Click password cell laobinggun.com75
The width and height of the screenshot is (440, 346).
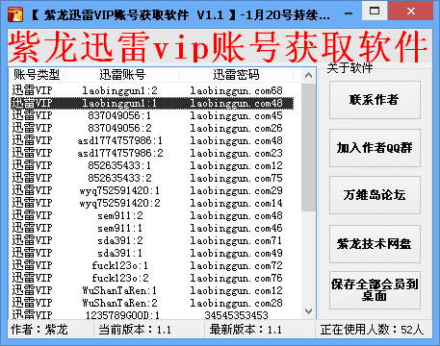tap(236, 178)
